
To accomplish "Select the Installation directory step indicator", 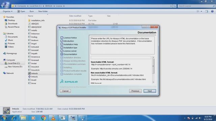I will [62, 57].
